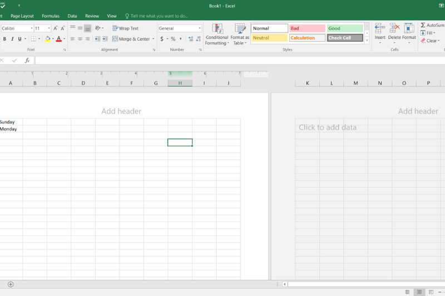The width and height of the screenshot is (445, 296).
Task: Switch to Page Break Preview in status bar
Action: click(x=431, y=292)
